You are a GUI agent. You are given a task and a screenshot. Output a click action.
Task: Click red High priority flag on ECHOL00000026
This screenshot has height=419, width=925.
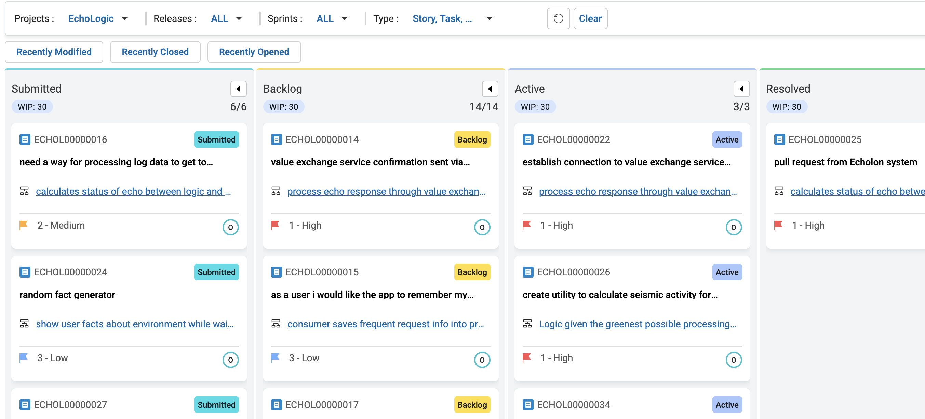pyautogui.click(x=527, y=357)
